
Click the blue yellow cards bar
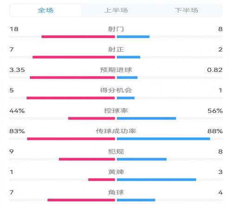156,179
